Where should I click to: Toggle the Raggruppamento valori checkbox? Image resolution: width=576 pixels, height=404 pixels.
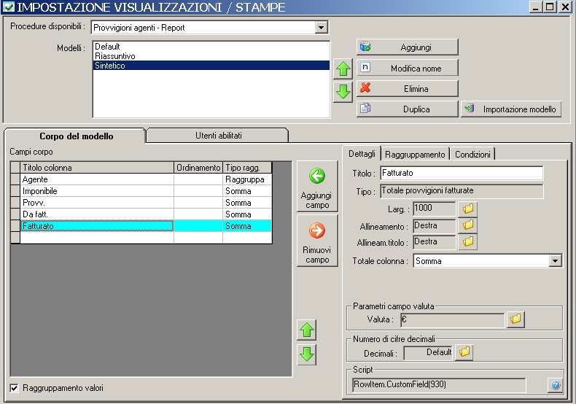click(x=14, y=388)
